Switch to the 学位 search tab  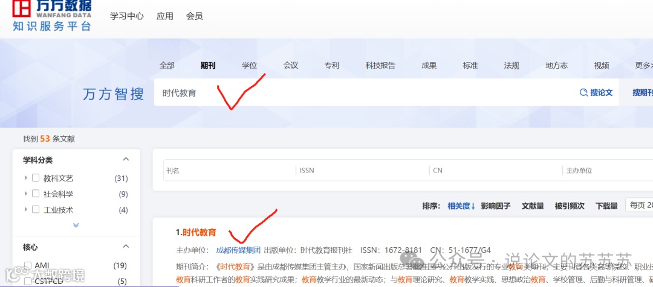pyautogui.click(x=250, y=65)
